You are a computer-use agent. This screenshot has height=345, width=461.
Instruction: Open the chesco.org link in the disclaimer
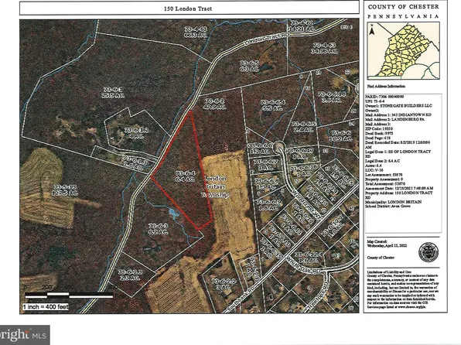pos(411,307)
